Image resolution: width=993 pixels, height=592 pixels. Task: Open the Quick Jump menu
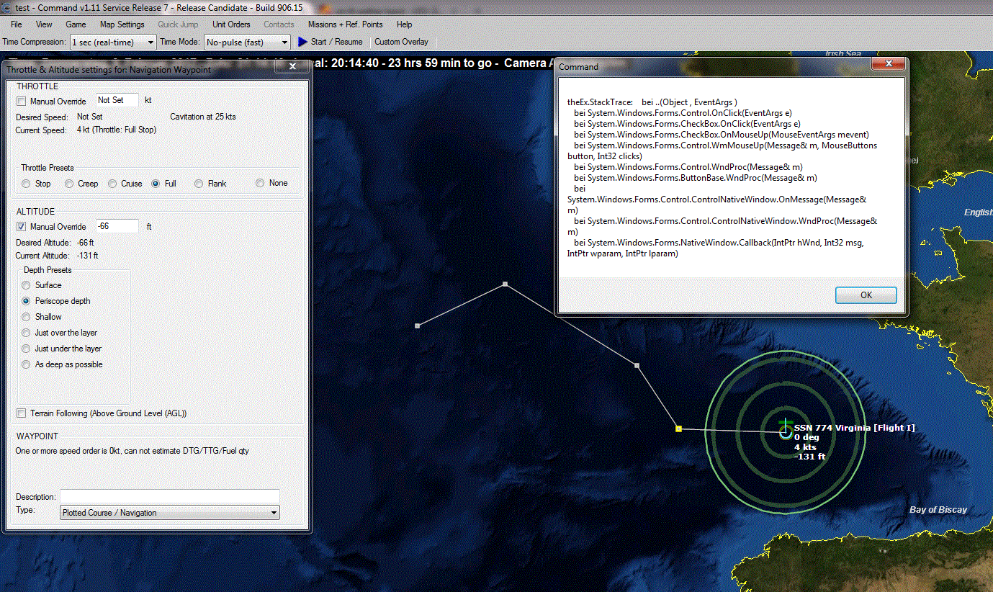tap(178, 24)
